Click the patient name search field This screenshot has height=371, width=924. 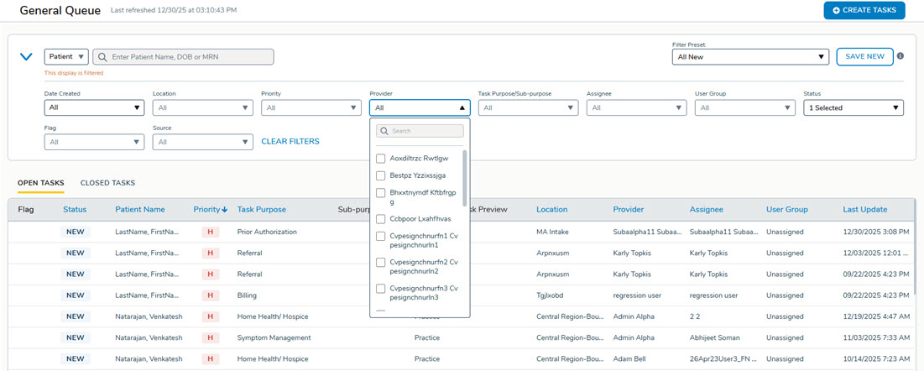click(190, 57)
